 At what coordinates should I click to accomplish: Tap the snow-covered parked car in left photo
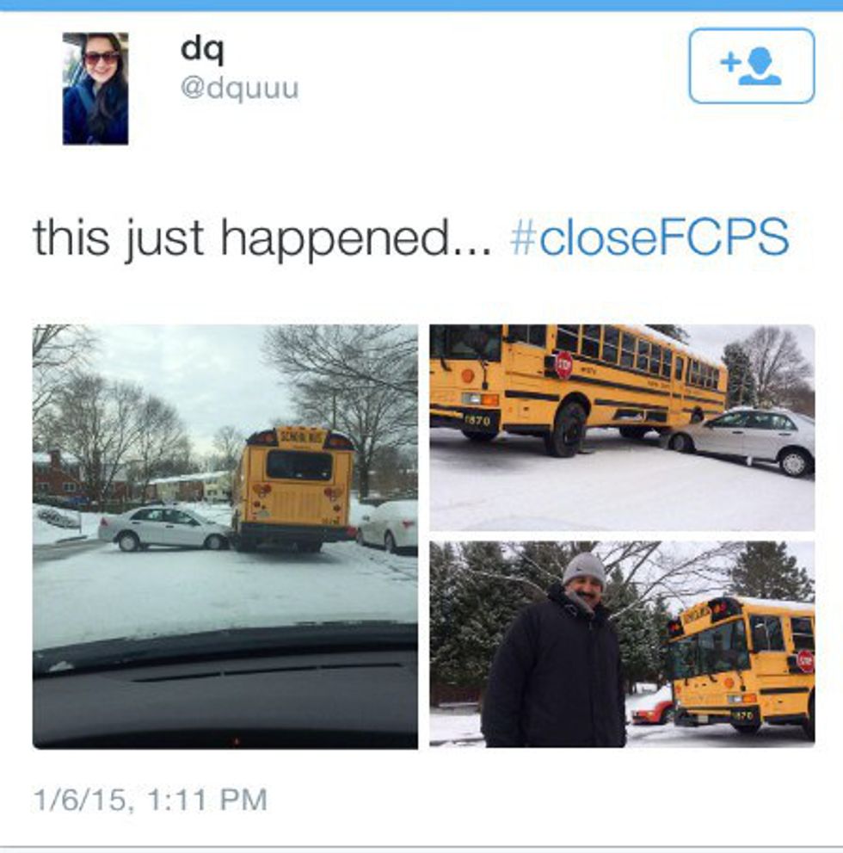pyautogui.click(x=388, y=526)
